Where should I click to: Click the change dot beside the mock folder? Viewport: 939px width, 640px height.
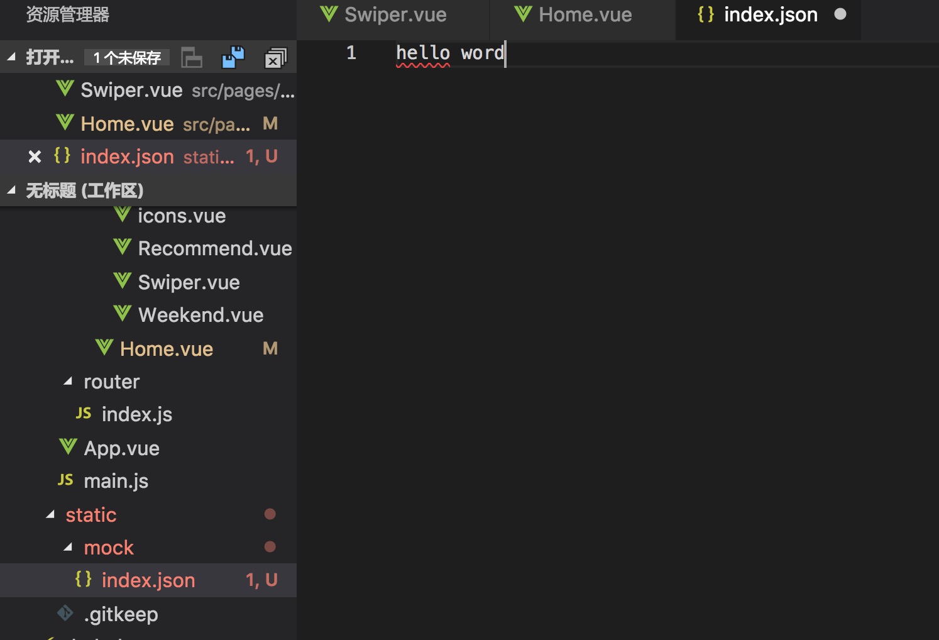[270, 547]
